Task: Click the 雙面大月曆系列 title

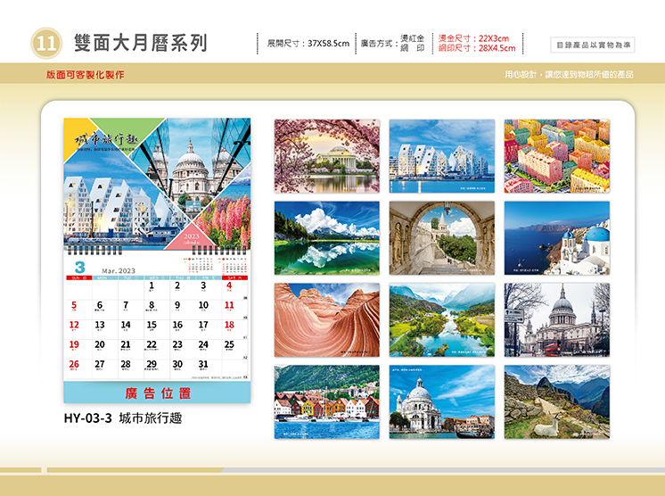Action: [140, 43]
